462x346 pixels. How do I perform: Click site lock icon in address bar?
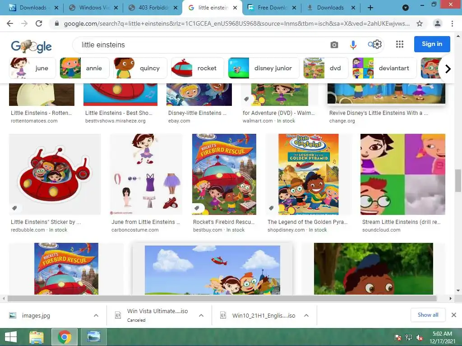coord(57,23)
